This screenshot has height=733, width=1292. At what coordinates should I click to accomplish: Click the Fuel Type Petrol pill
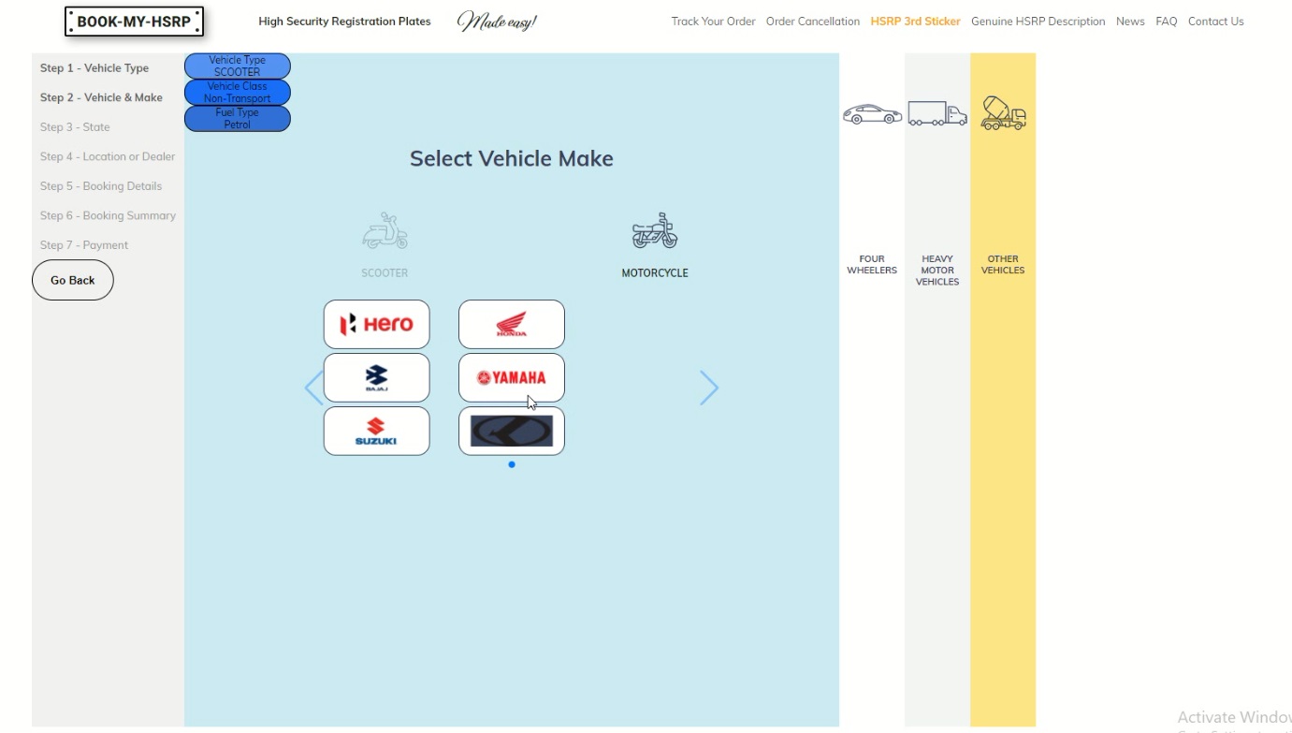[x=238, y=118]
